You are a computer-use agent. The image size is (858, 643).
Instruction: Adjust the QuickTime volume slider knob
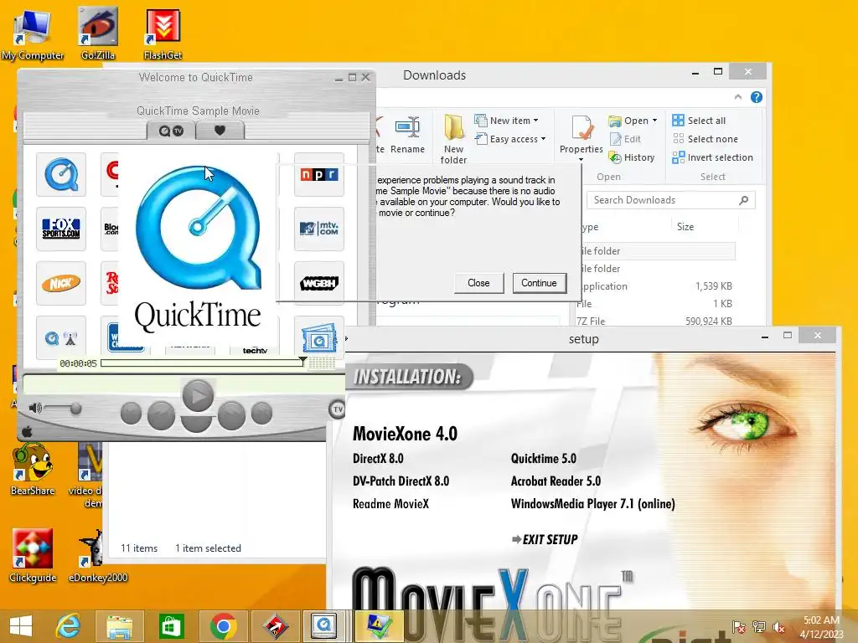point(76,409)
